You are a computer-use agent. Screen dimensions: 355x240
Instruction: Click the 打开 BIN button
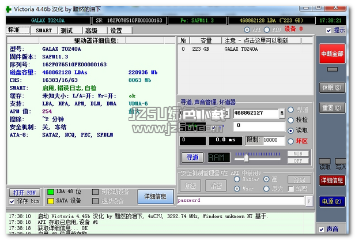(x=25, y=193)
